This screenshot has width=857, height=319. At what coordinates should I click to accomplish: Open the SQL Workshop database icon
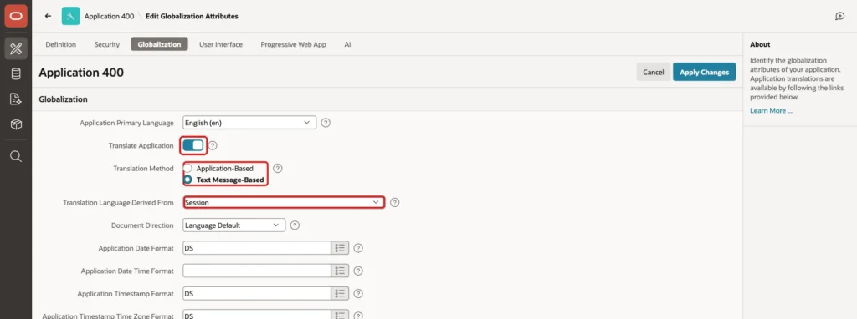pos(16,74)
